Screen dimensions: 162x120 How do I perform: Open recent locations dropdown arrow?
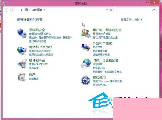click(x=17, y=10)
